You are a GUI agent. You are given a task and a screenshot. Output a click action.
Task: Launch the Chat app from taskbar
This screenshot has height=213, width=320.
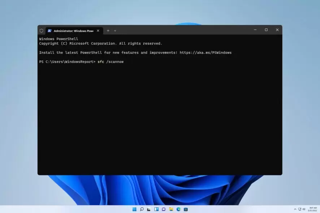click(x=164, y=209)
